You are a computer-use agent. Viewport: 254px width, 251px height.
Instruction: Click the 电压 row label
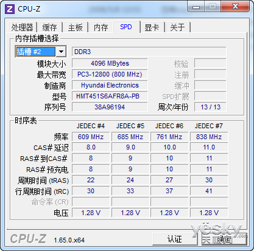click(61, 213)
